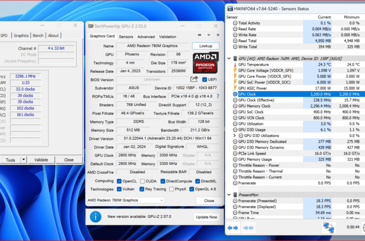Screen dimensions: 365x241
Task: Click the GPU-Z refresh icon
Action: (x=209, y=35)
